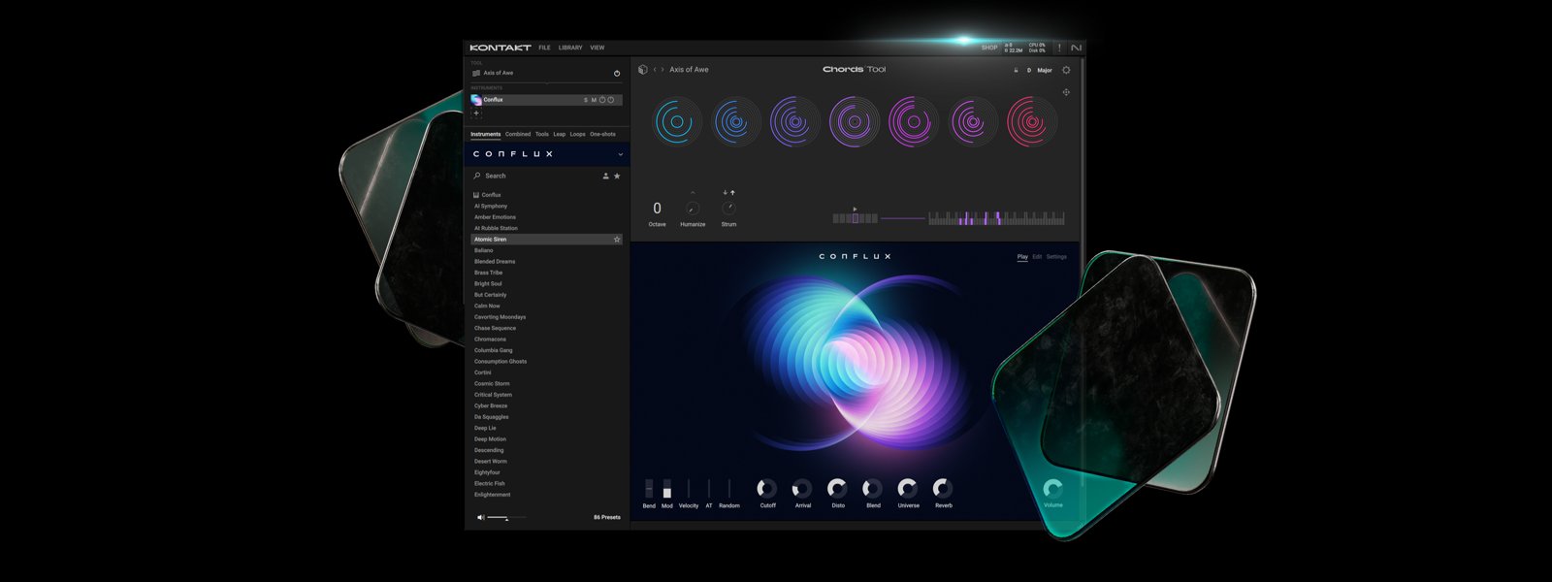Add a new instrument with plus button

tap(476, 113)
